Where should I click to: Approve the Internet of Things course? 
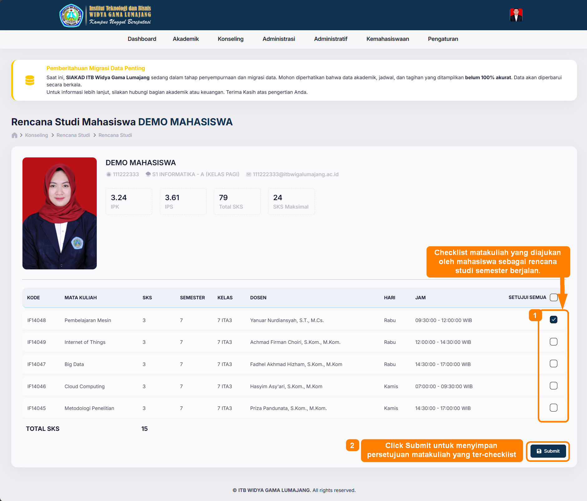click(x=553, y=342)
